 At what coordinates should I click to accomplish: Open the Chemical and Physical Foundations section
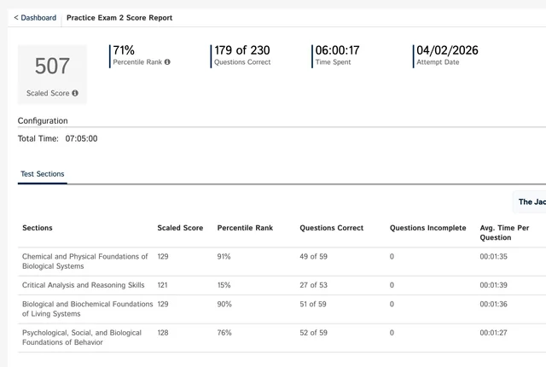click(84, 261)
